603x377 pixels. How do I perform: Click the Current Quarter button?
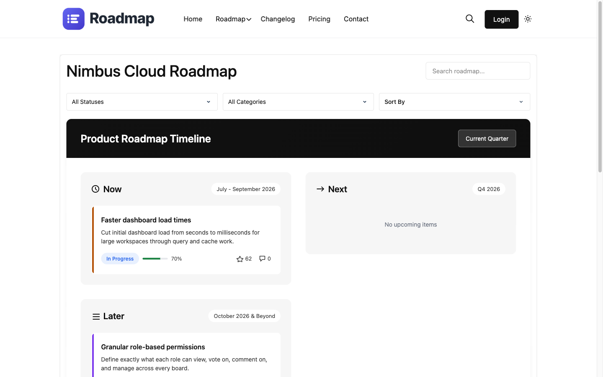point(487,139)
